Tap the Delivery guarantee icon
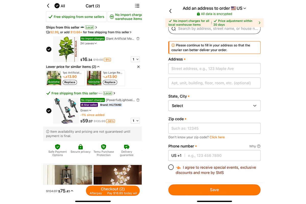This screenshot has height=204, width=306. pos(126,147)
